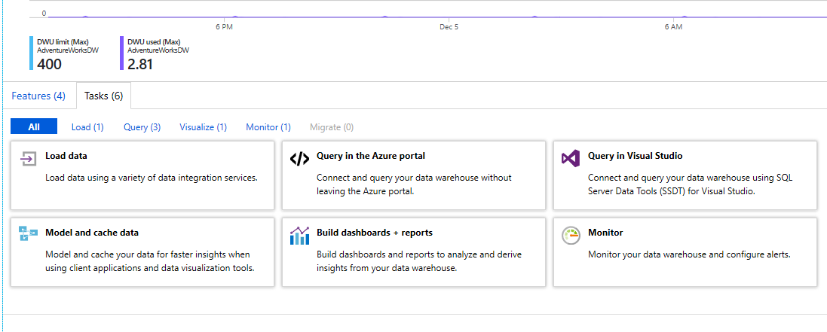Click the DWU limit (Max) legend label
827x332 pixels.
click(x=63, y=41)
